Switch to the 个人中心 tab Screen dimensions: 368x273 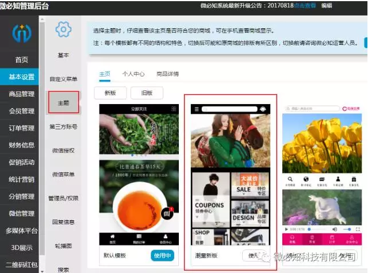(133, 74)
